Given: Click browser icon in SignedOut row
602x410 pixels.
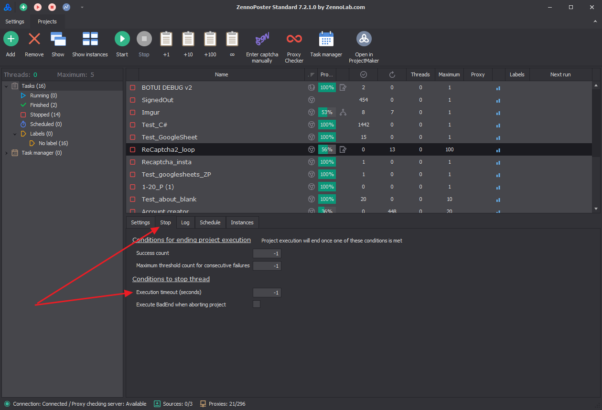Looking at the screenshot, I should pyautogui.click(x=311, y=100).
